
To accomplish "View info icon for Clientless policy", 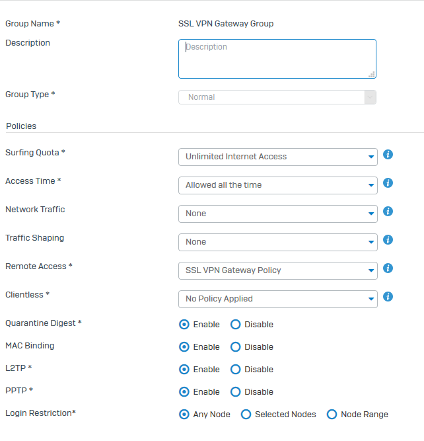I will point(388,297).
